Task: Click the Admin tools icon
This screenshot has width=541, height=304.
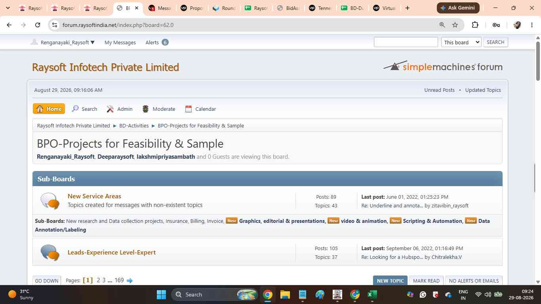Action: click(x=110, y=109)
